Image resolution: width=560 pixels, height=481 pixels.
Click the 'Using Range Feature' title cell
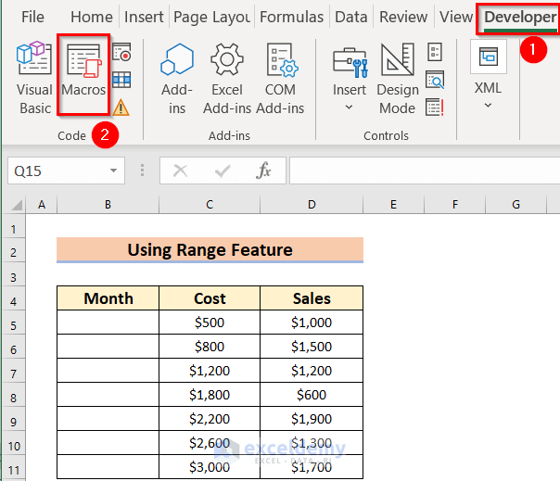pyautogui.click(x=210, y=250)
